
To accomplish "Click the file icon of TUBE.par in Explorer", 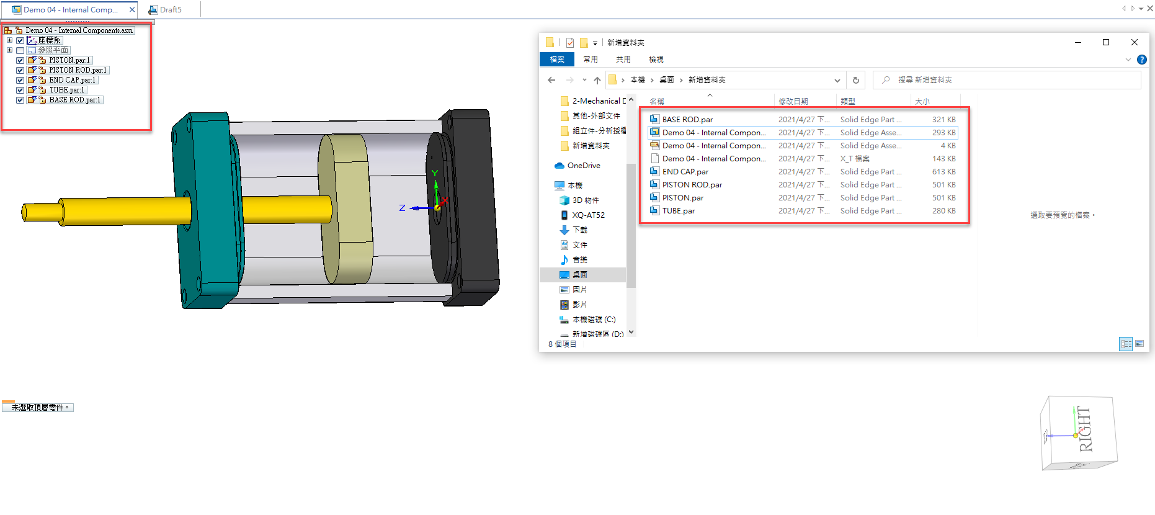I will [654, 211].
